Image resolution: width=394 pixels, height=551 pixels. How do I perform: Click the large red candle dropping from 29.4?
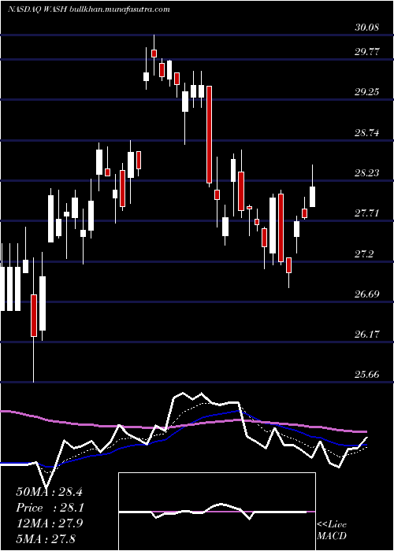coord(209,135)
